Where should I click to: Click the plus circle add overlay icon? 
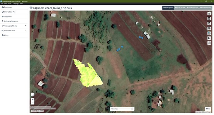click(x=209, y=23)
